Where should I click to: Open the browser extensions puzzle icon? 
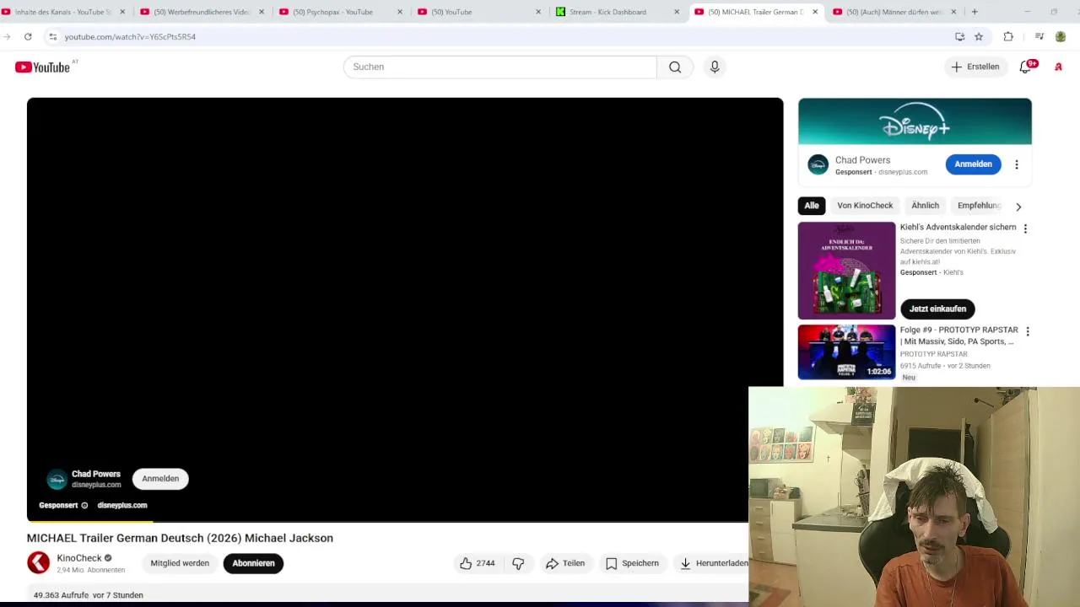pos(1008,36)
